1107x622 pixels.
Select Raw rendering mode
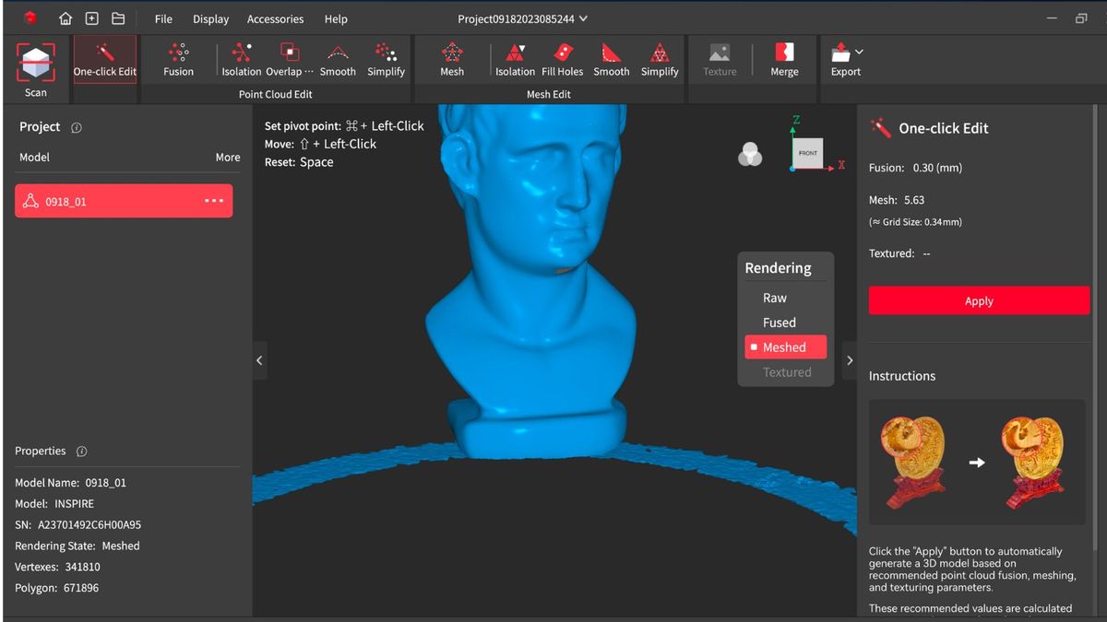click(775, 298)
